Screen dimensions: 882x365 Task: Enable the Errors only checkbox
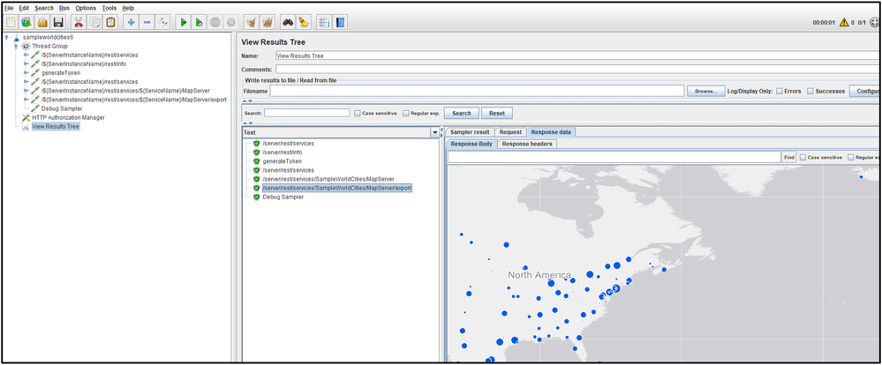click(779, 91)
